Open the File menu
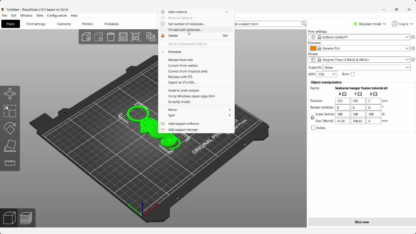The width and height of the screenshot is (416, 234). tap(5, 16)
